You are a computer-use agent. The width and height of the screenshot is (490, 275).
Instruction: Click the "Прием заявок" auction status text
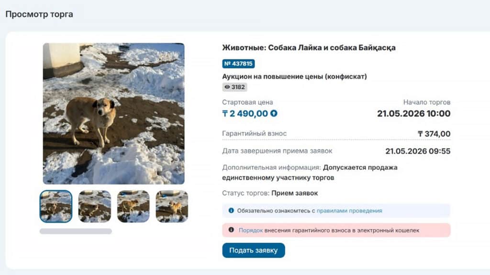point(294,193)
